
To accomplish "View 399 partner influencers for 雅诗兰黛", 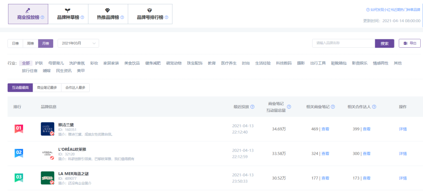I will (366, 129).
